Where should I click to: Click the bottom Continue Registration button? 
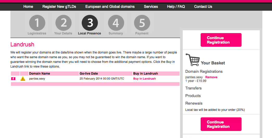221,124
